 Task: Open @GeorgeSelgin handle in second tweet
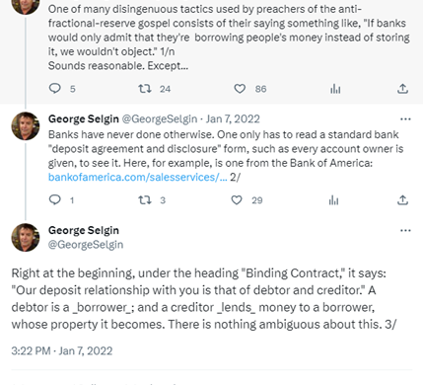(x=160, y=118)
